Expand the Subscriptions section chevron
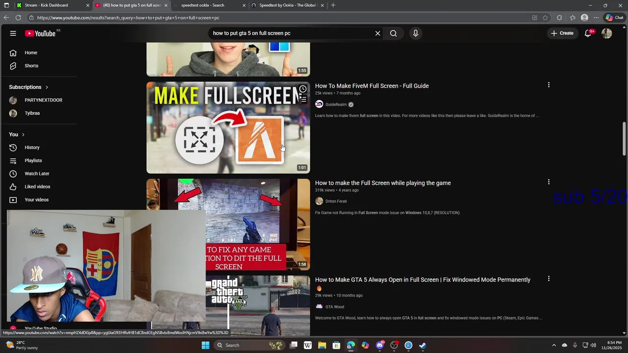The height and width of the screenshot is (353, 628). (x=47, y=87)
